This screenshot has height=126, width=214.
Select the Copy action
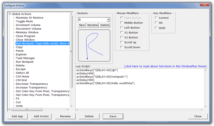19,47
